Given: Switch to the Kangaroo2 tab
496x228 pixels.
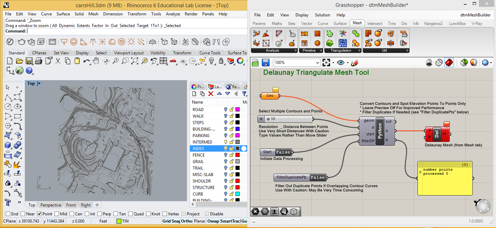Looking at the screenshot, I should tap(433, 24).
